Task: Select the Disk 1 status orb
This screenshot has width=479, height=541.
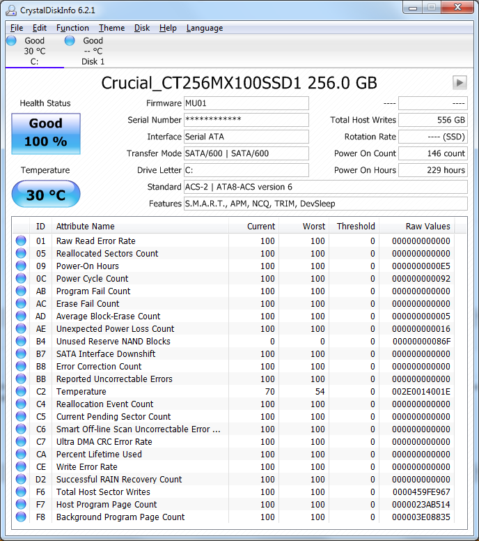Action: pyautogui.click(x=70, y=40)
